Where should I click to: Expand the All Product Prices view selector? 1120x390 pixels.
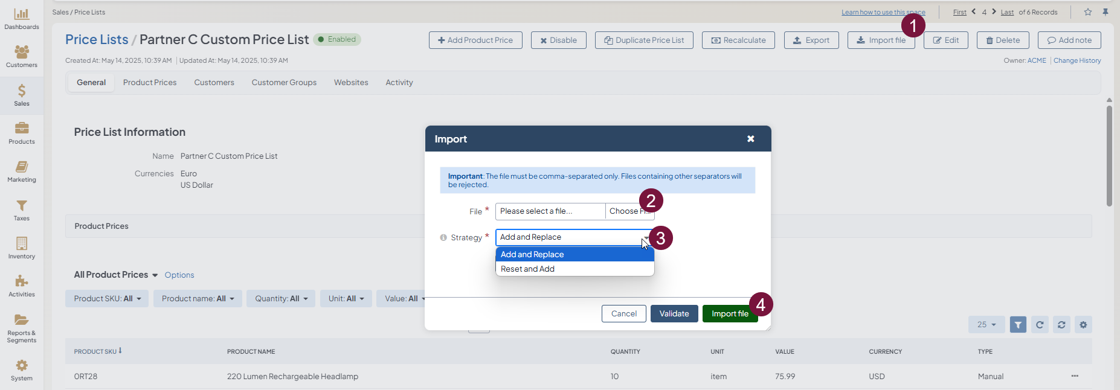[x=116, y=275]
